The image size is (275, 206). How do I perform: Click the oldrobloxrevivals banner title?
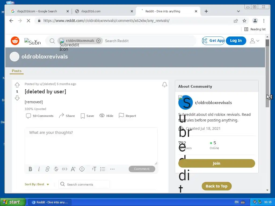pos(45,57)
